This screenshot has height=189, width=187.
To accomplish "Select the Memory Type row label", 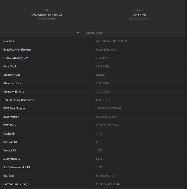I will point(12,75).
